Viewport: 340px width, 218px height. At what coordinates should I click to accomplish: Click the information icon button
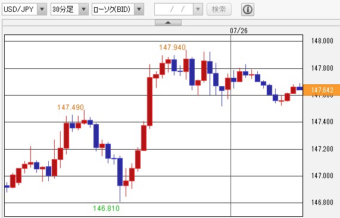click(x=248, y=10)
